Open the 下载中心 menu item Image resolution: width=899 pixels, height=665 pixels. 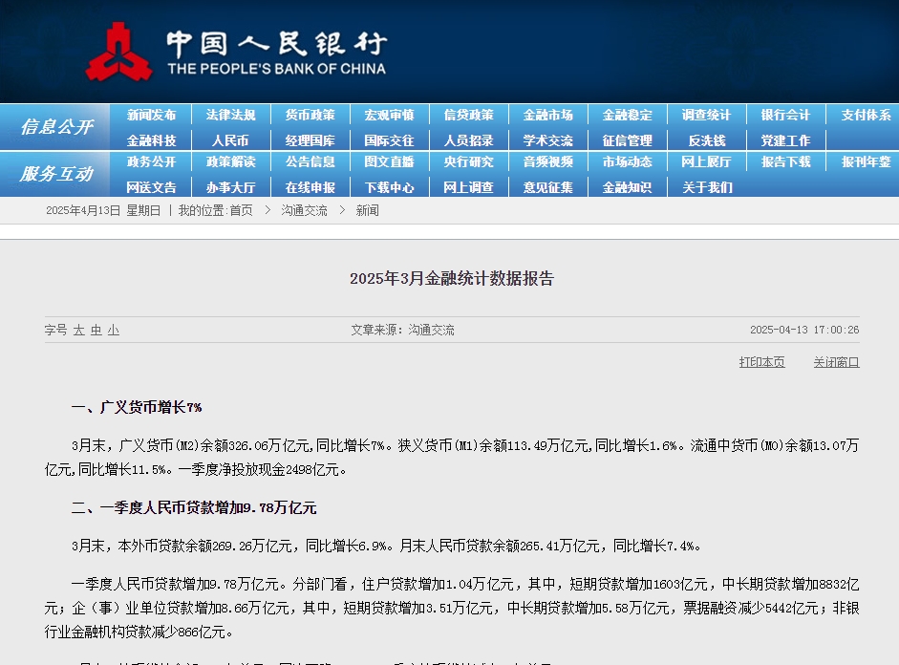[x=389, y=188]
